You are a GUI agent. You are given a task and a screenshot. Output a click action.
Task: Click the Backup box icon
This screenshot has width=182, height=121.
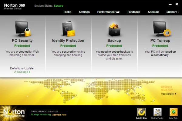114,29
